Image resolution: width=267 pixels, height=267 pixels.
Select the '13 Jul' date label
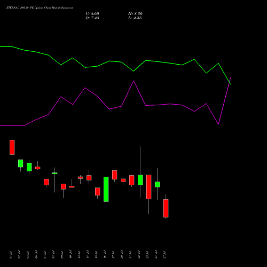pos(79,255)
